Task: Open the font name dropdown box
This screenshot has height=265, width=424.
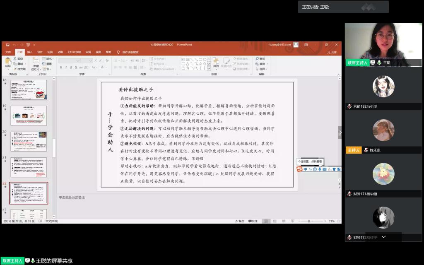Action: point(69,60)
